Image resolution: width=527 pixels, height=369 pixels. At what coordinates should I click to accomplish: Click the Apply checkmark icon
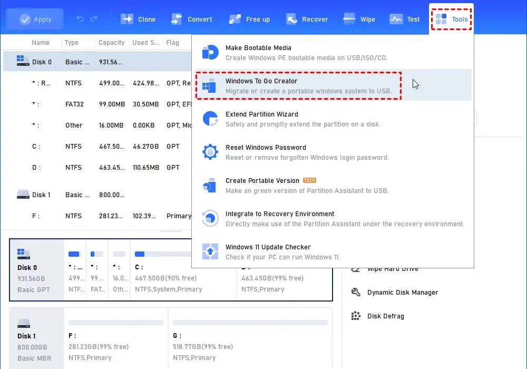(25, 20)
